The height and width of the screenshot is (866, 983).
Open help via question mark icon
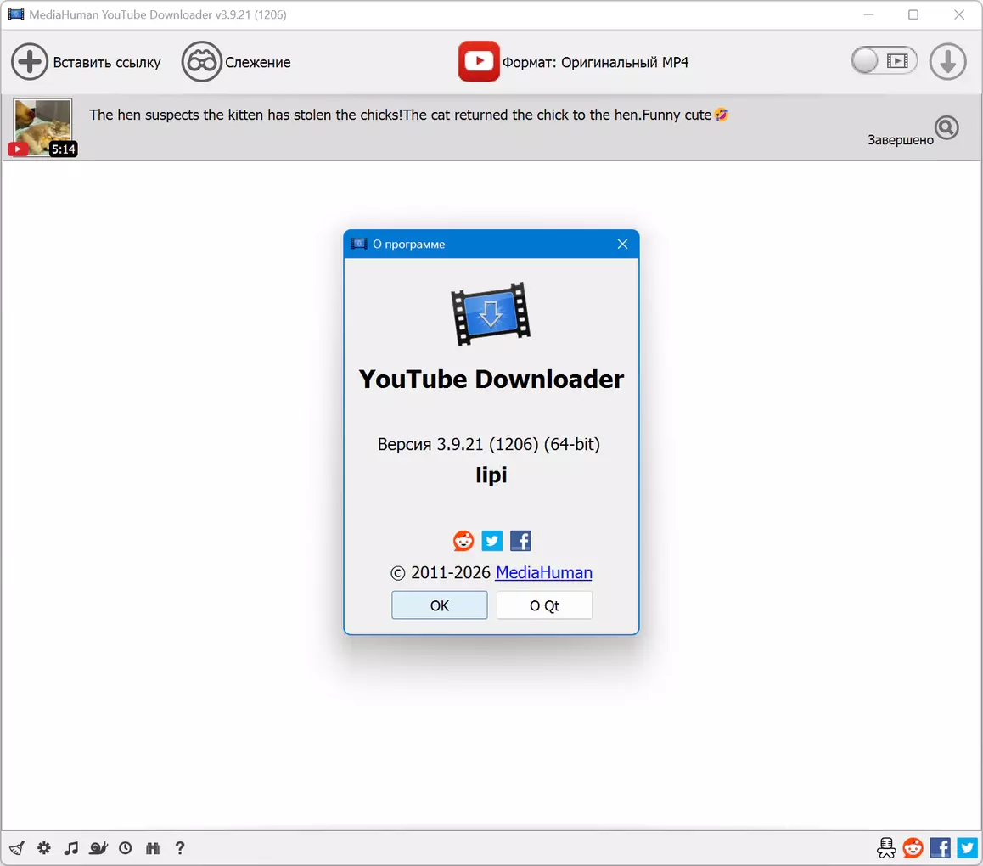180,848
